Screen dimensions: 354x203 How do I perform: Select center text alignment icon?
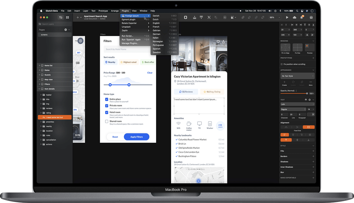pyautogui.click(x=293, y=135)
